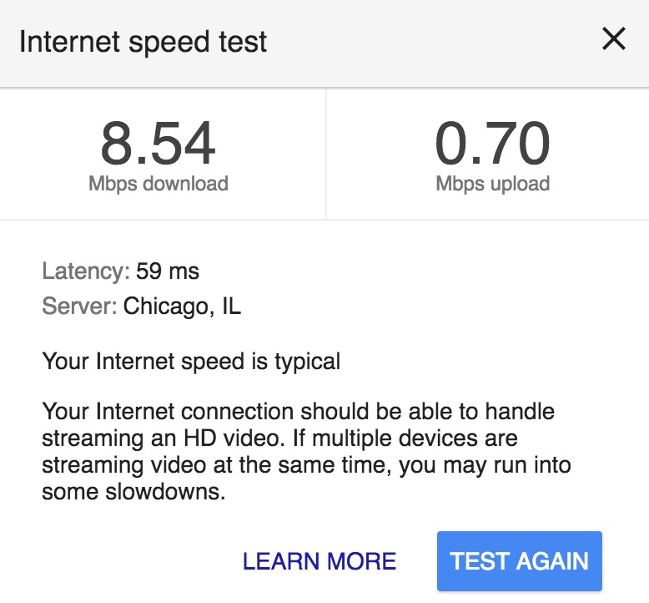Click the words "some slowdowns."
Image resolution: width=649 pixels, height=603 pixels.
(x=133, y=492)
